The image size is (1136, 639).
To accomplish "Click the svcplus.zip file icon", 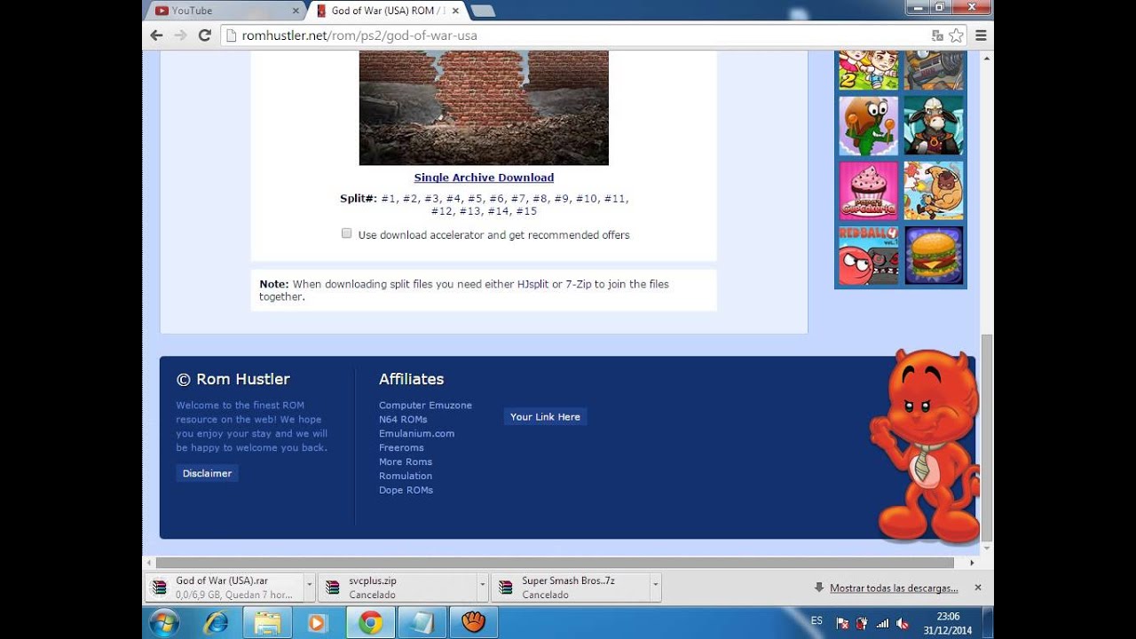I will tap(333, 587).
